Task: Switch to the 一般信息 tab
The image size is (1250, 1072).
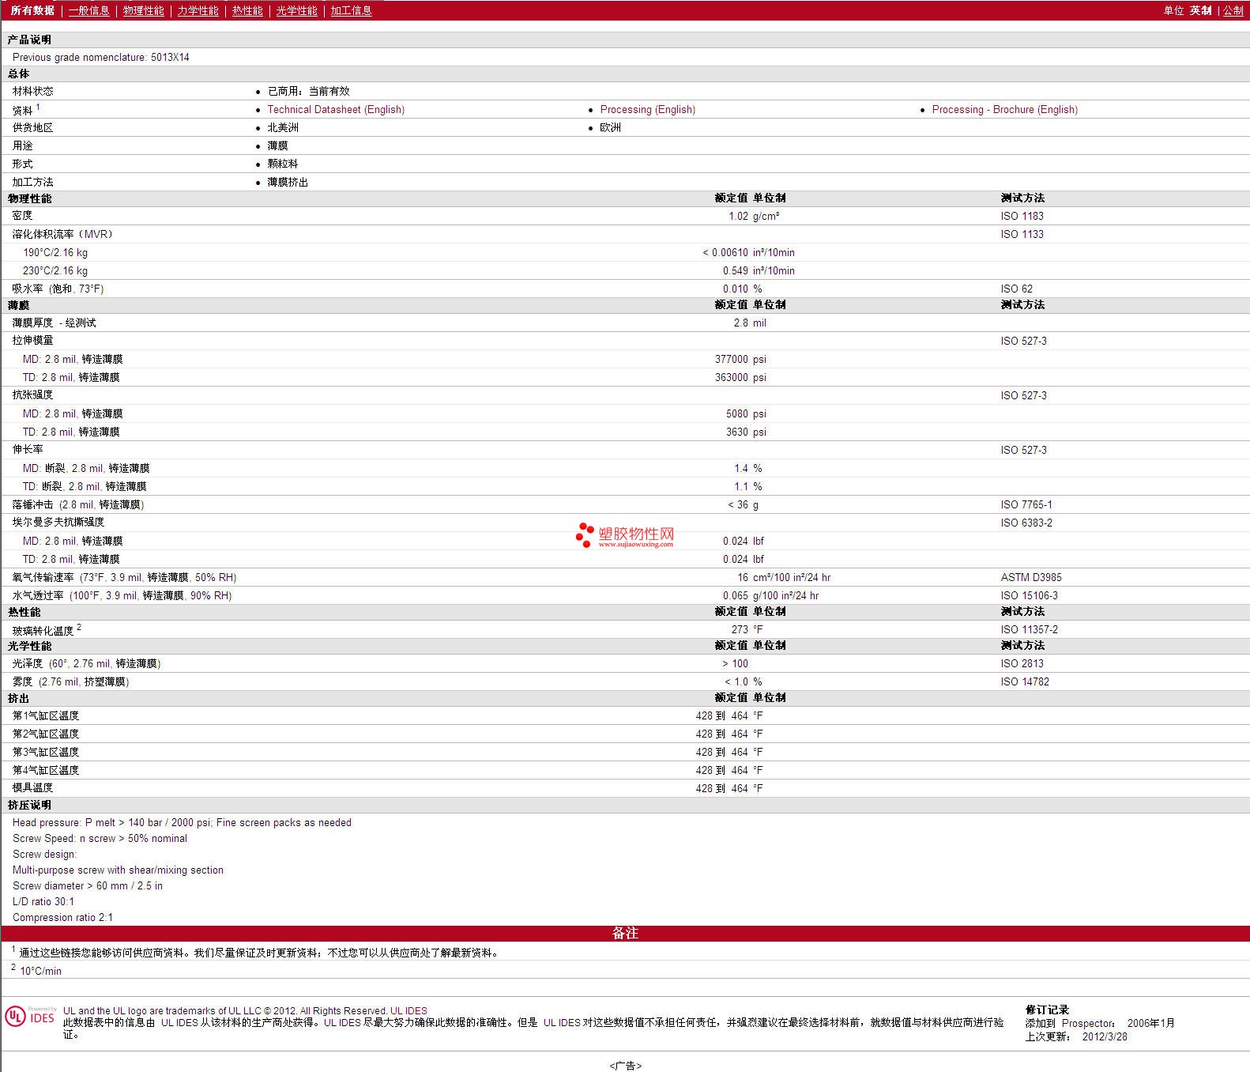Action: pos(88,10)
